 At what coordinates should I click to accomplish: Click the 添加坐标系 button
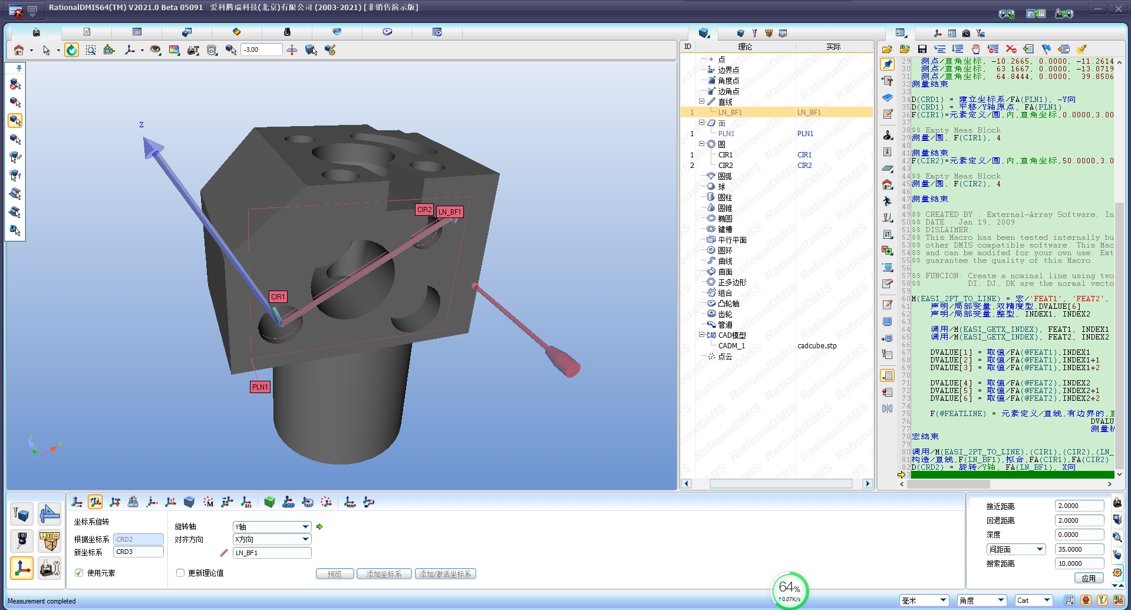(x=384, y=574)
